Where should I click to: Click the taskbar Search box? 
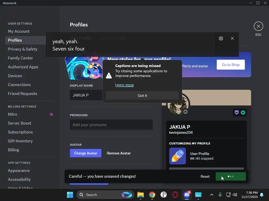tap(105, 195)
